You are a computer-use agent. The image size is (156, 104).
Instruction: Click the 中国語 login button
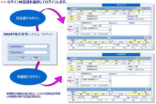coord(36,58)
